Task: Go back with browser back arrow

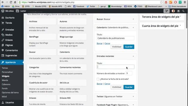Action: point(3,2)
